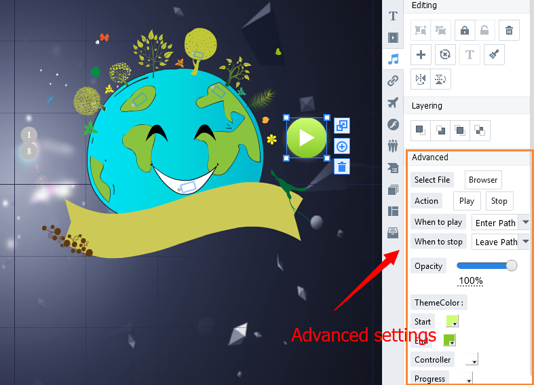This screenshot has width=536, height=385.
Task: Select the Text tool in sidebar
Action: (x=393, y=16)
